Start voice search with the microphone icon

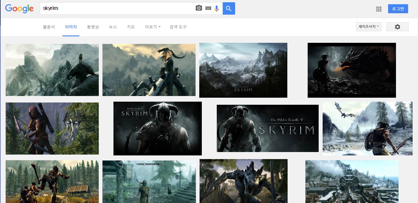(217, 8)
